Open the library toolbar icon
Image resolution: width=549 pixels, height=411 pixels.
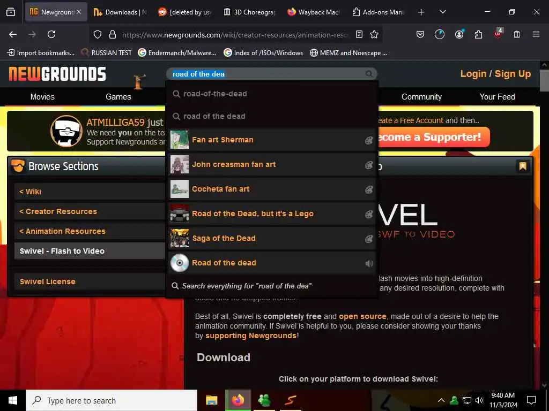pos(517,34)
